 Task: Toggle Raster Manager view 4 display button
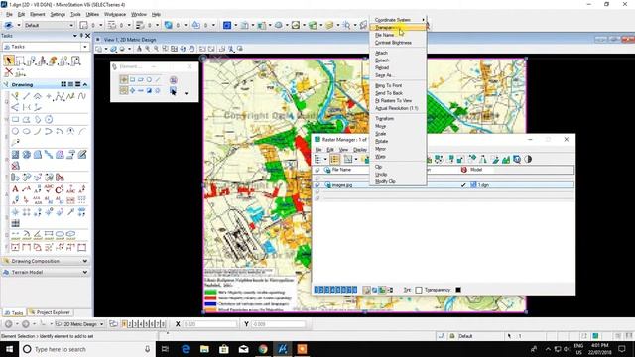(x=333, y=290)
